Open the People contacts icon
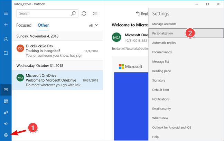The image size is (224, 141). click(6, 113)
